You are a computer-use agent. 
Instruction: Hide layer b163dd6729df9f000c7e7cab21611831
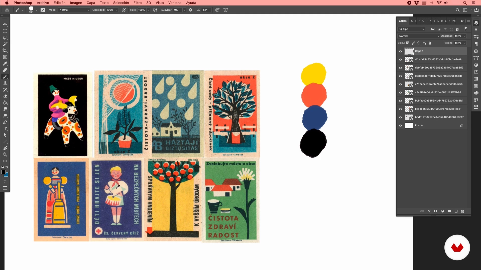pos(400,109)
